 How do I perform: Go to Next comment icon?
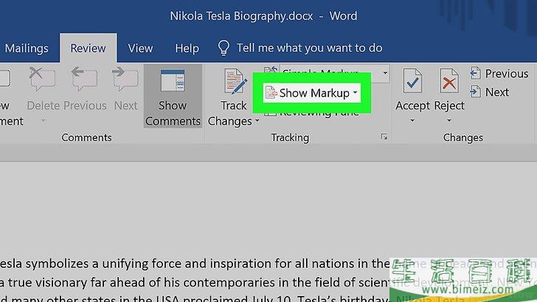click(125, 80)
